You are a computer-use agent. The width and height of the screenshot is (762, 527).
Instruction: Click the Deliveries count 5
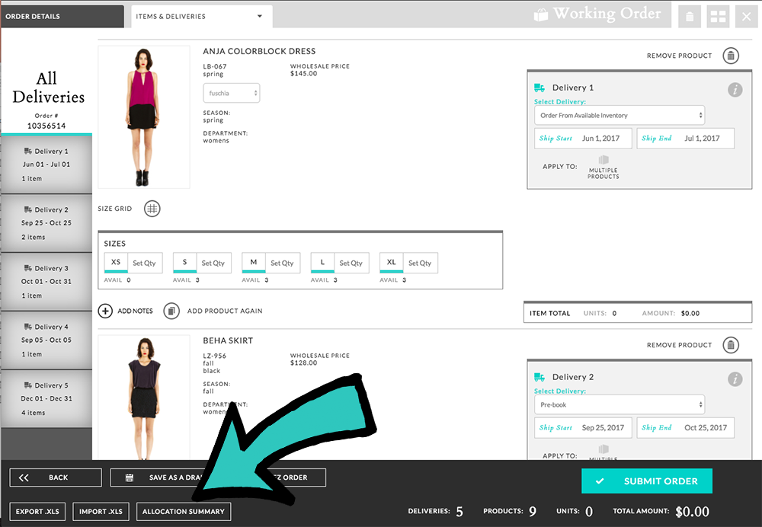[459, 512]
